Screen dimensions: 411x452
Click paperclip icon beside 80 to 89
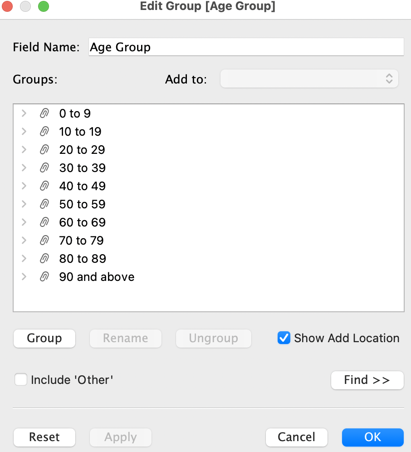tap(44, 259)
